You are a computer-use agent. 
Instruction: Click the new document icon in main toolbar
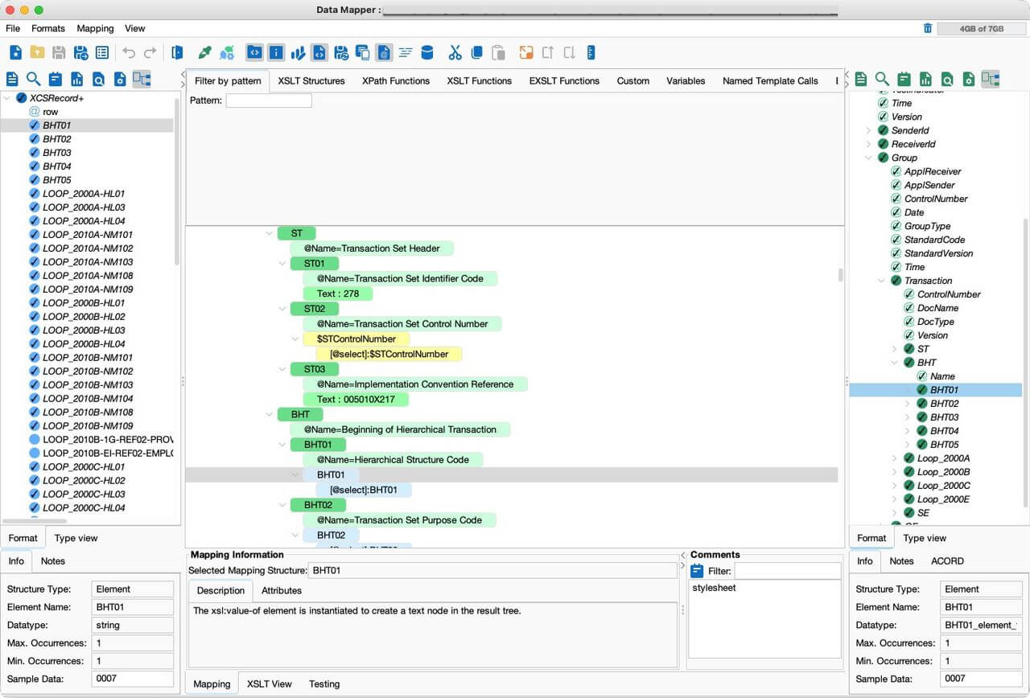click(15, 53)
